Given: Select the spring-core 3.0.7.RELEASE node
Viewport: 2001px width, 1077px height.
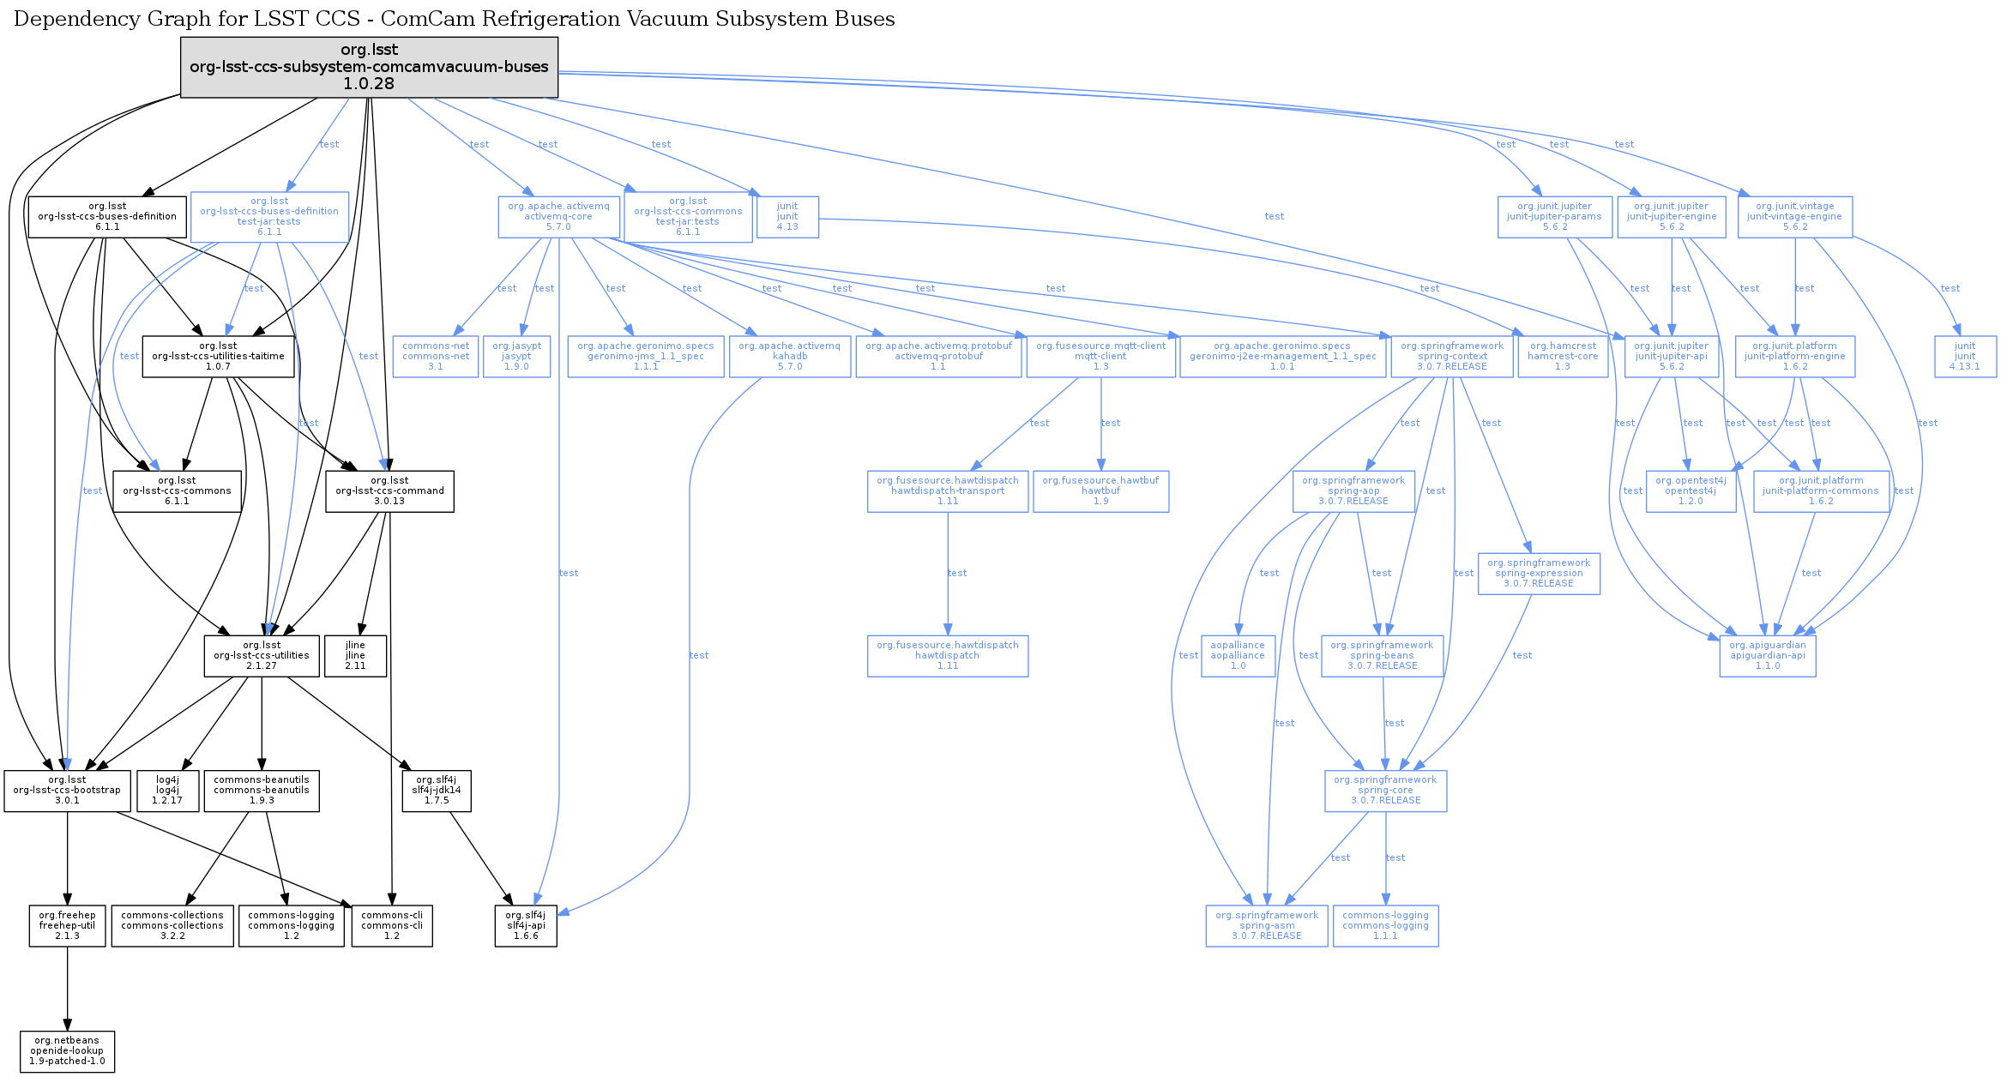Looking at the screenshot, I should [x=1385, y=791].
